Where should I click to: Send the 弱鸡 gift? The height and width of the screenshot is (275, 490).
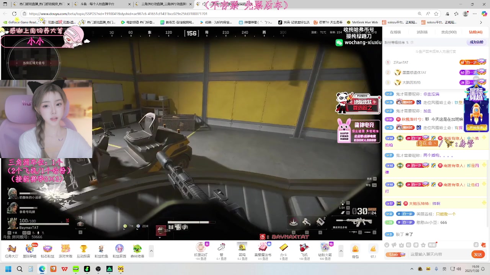pos(242,251)
